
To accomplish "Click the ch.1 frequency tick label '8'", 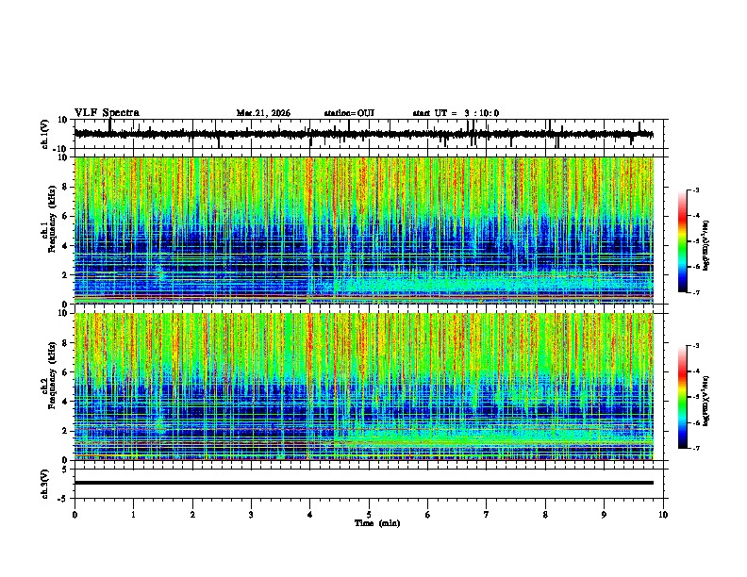I will click(65, 187).
